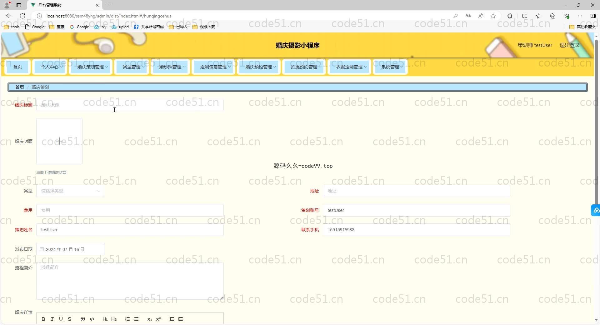
Task: Focus the 流程简介 text area
Action: pyautogui.click(x=130, y=281)
